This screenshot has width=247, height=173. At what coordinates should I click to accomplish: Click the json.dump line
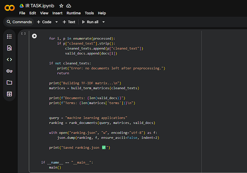click(108, 138)
